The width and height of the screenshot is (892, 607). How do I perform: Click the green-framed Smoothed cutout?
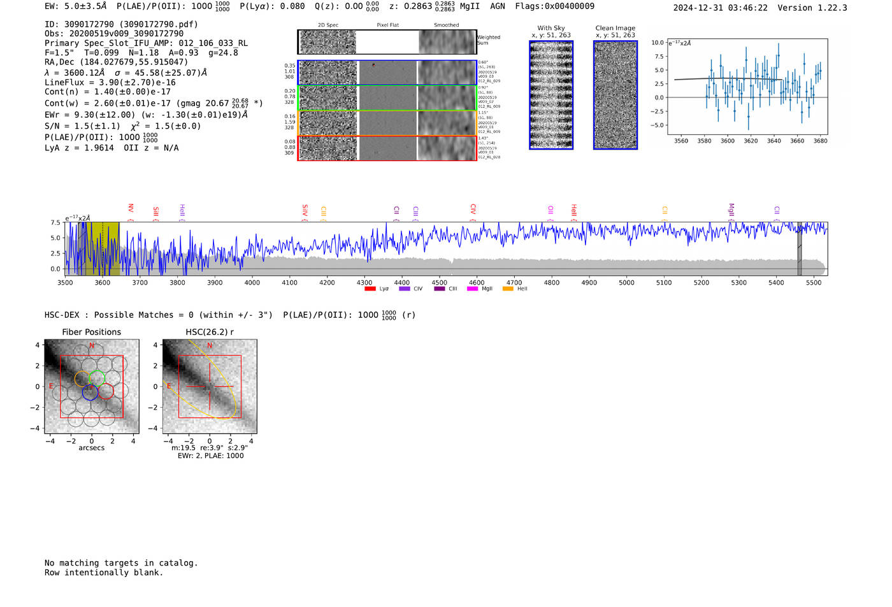447,98
